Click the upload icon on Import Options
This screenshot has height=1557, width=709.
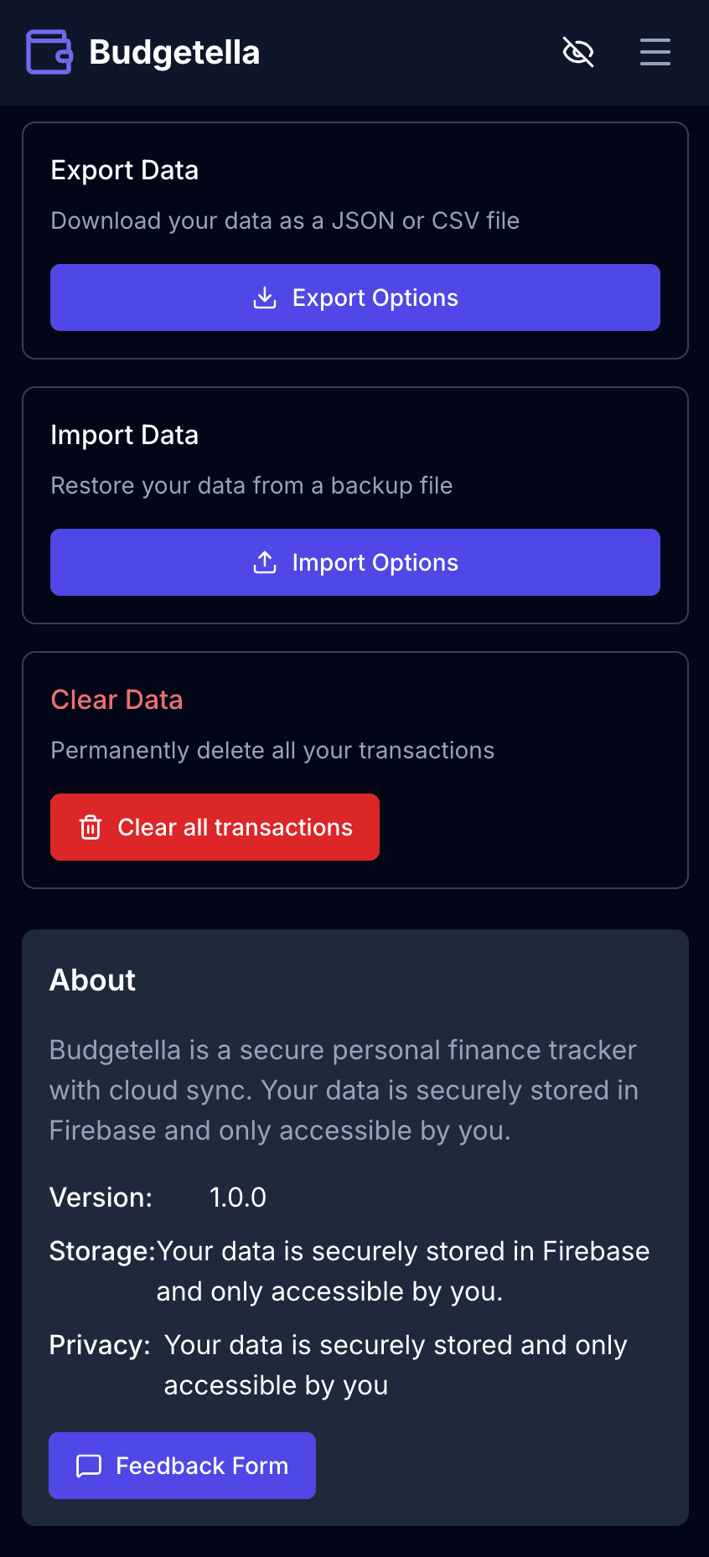click(x=265, y=562)
